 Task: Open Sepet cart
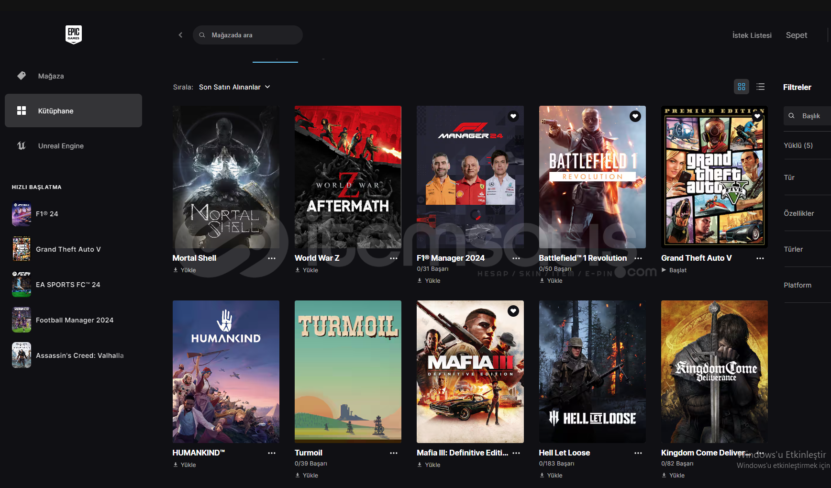797,35
